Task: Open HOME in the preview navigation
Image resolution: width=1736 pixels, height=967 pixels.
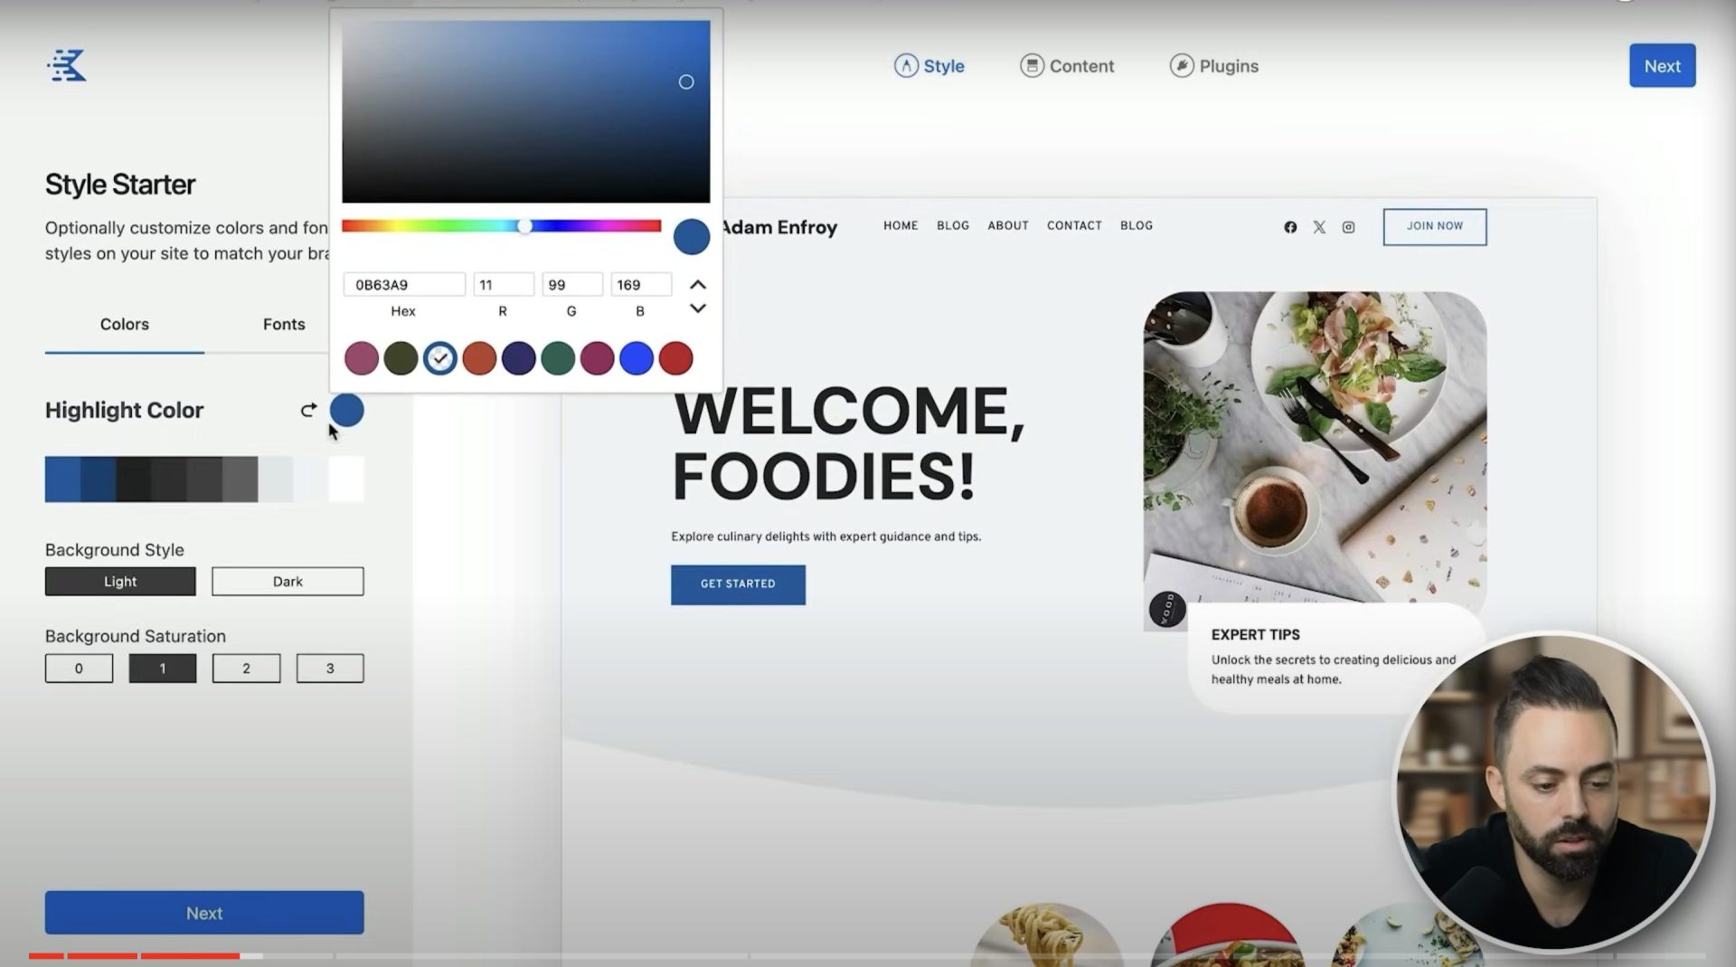Action: (901, 225)
